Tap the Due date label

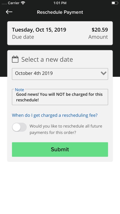click(23, 37)
